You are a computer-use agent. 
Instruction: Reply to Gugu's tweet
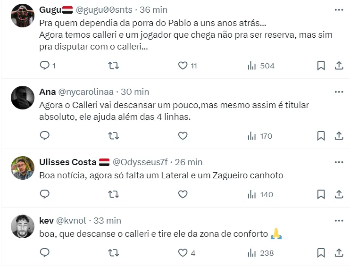(x=45, y=66)
